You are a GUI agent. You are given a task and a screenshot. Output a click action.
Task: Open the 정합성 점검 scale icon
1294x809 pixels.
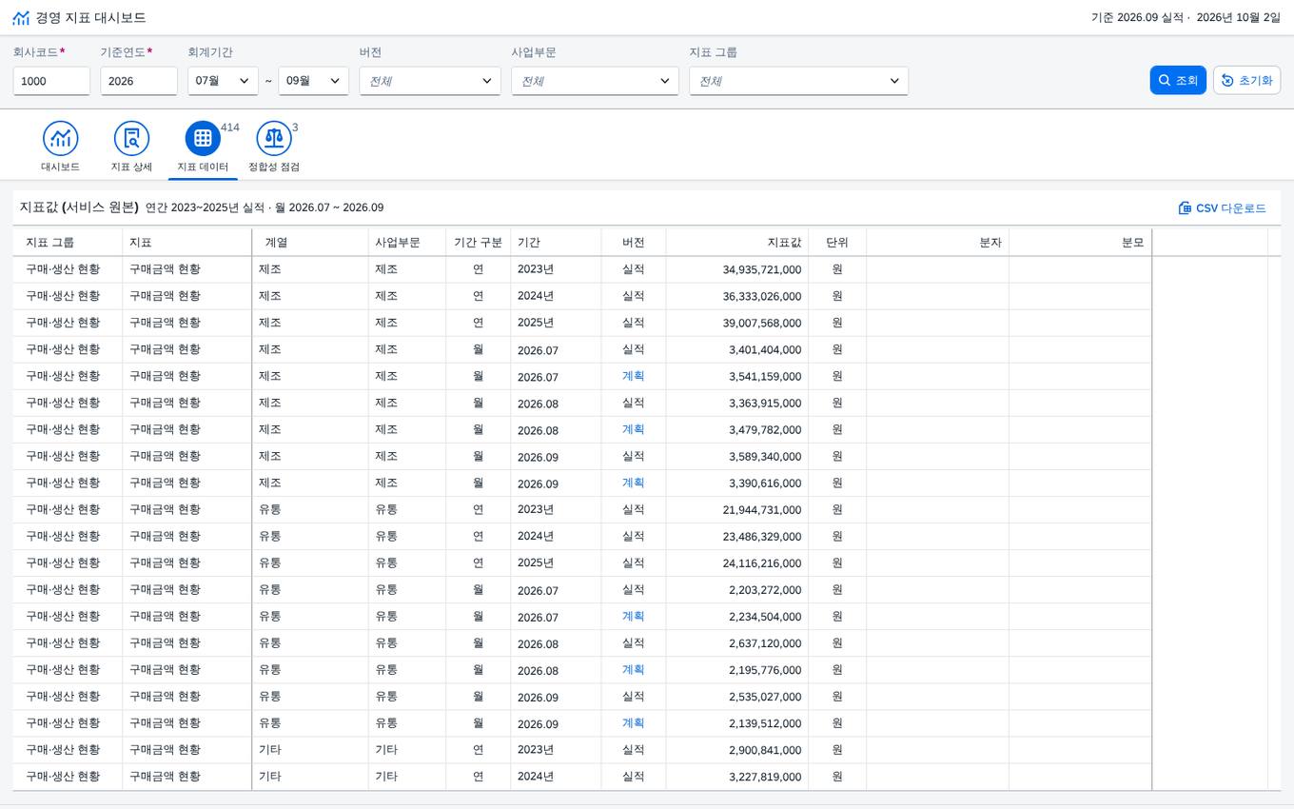point(274,139)
